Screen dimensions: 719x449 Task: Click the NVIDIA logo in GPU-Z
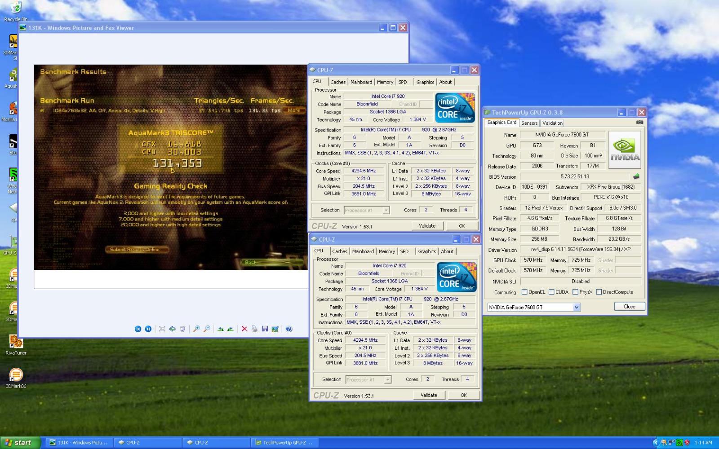625,150
